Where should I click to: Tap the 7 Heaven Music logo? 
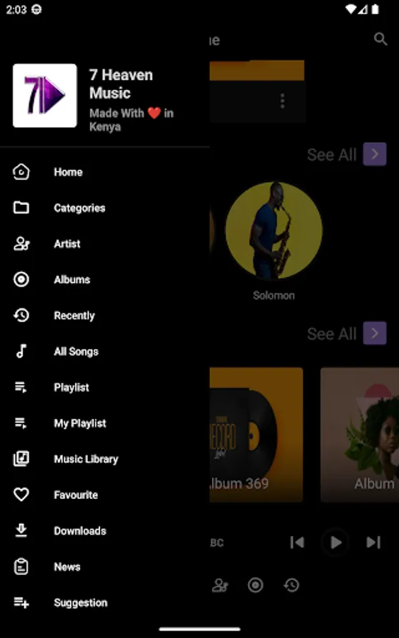click(45, 96)
